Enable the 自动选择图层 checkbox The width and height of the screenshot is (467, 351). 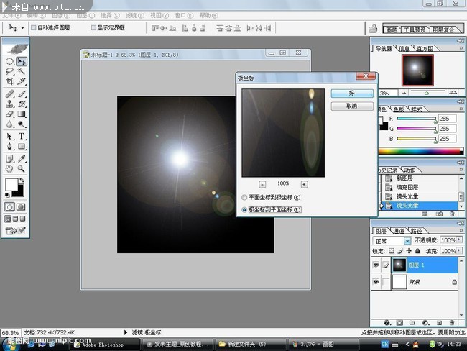tap(33, 27)
